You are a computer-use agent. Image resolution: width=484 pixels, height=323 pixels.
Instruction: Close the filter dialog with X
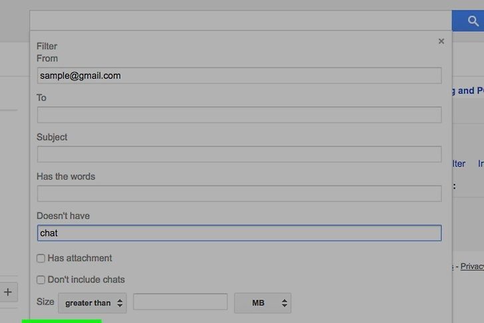click(441, 41)
